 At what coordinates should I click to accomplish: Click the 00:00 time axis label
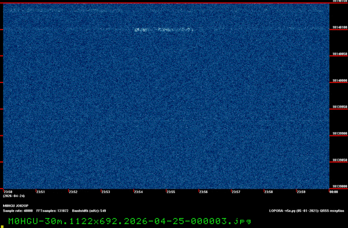tap(334, 192)
